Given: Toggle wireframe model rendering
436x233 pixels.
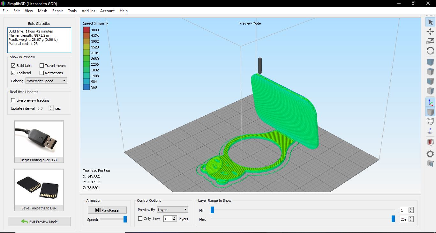Looking at the screenshot, I should tap(430, 121).
